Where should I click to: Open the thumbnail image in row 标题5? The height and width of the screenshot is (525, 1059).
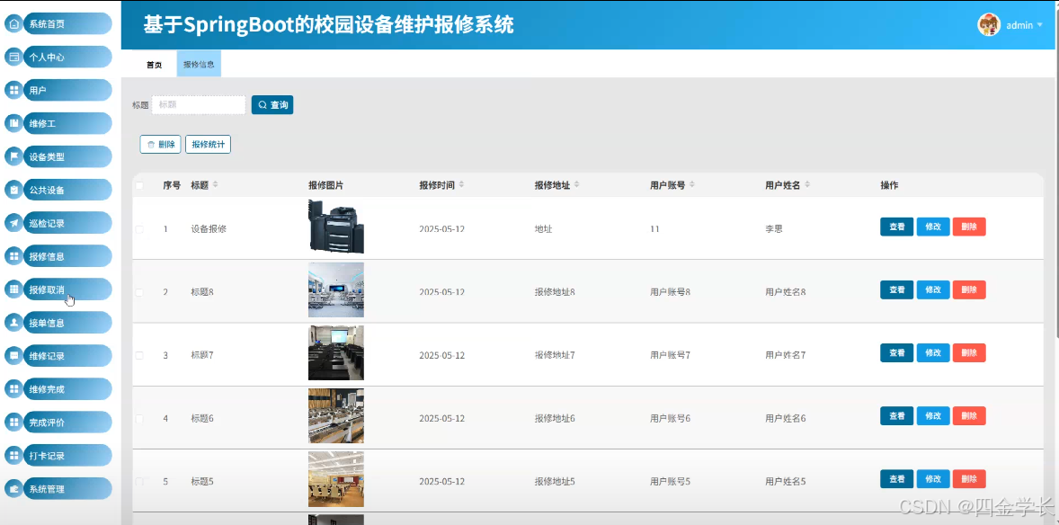[336, 479]
